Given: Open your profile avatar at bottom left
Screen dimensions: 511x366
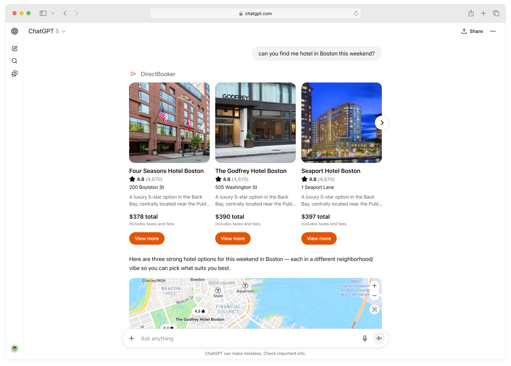Looking at the screenshot, I should click(14, 349).
